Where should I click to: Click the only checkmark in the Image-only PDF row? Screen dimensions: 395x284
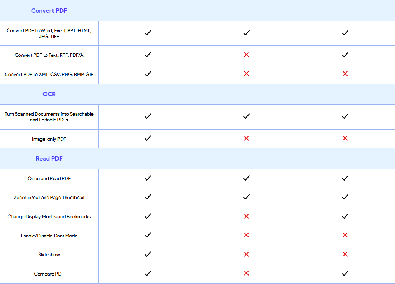148,138
